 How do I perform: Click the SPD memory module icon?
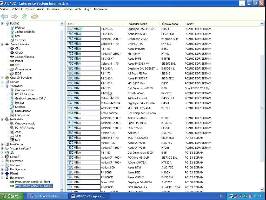12,65
